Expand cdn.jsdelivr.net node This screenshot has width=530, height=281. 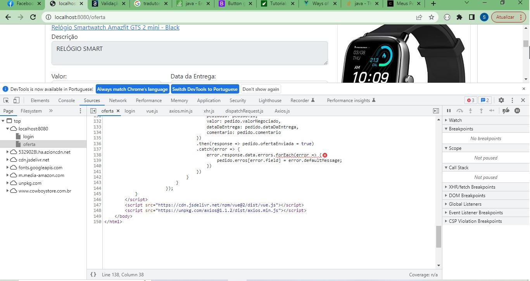7,160
